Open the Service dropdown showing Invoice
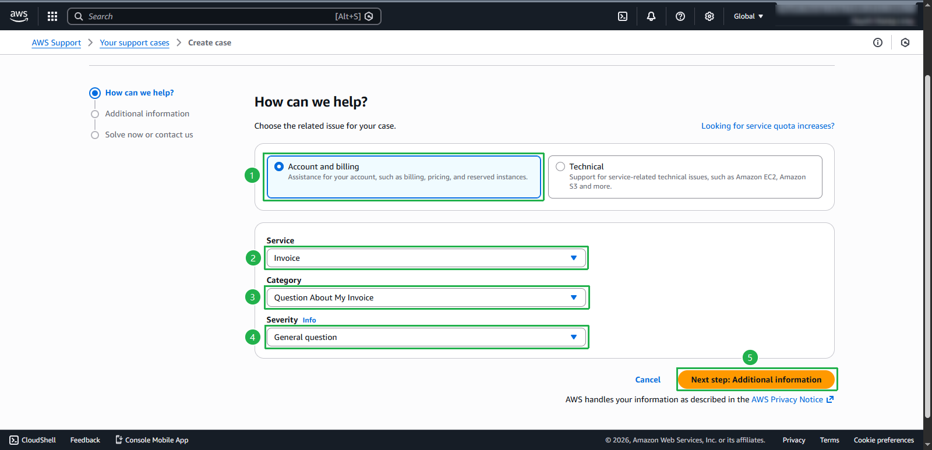This screenshot has height=450, width=932. tap(426, 258)
